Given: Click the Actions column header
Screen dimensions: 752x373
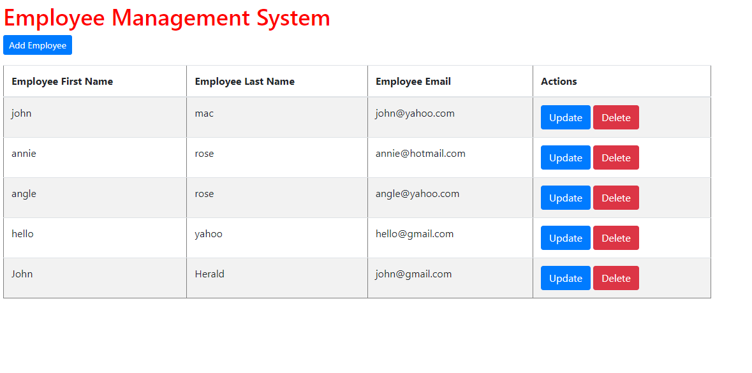Looking at the screenshot, I should tap(559, 82).
